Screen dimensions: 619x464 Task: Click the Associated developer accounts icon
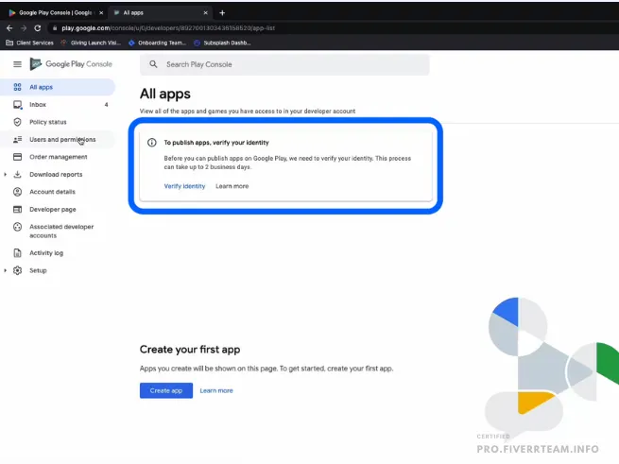pyautogui.click(x=17, y=227)
